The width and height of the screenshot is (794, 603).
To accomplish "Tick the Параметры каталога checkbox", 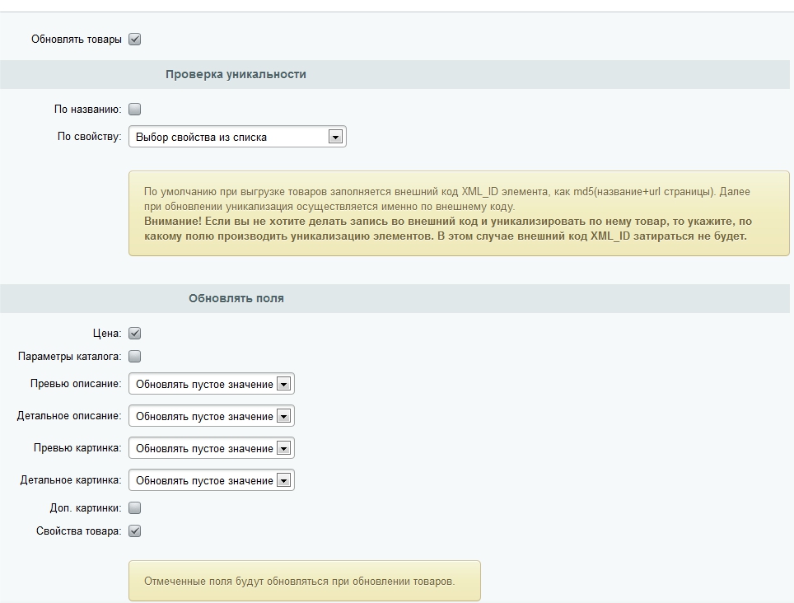I will [x=135, y=357].
